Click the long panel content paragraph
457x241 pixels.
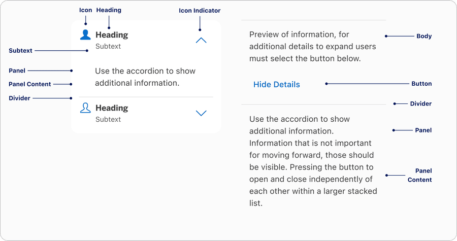(312, 161)
